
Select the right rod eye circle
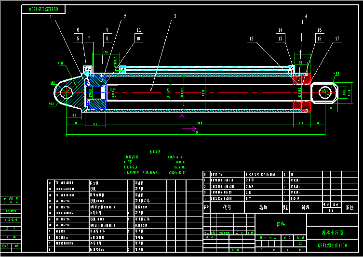325,92
